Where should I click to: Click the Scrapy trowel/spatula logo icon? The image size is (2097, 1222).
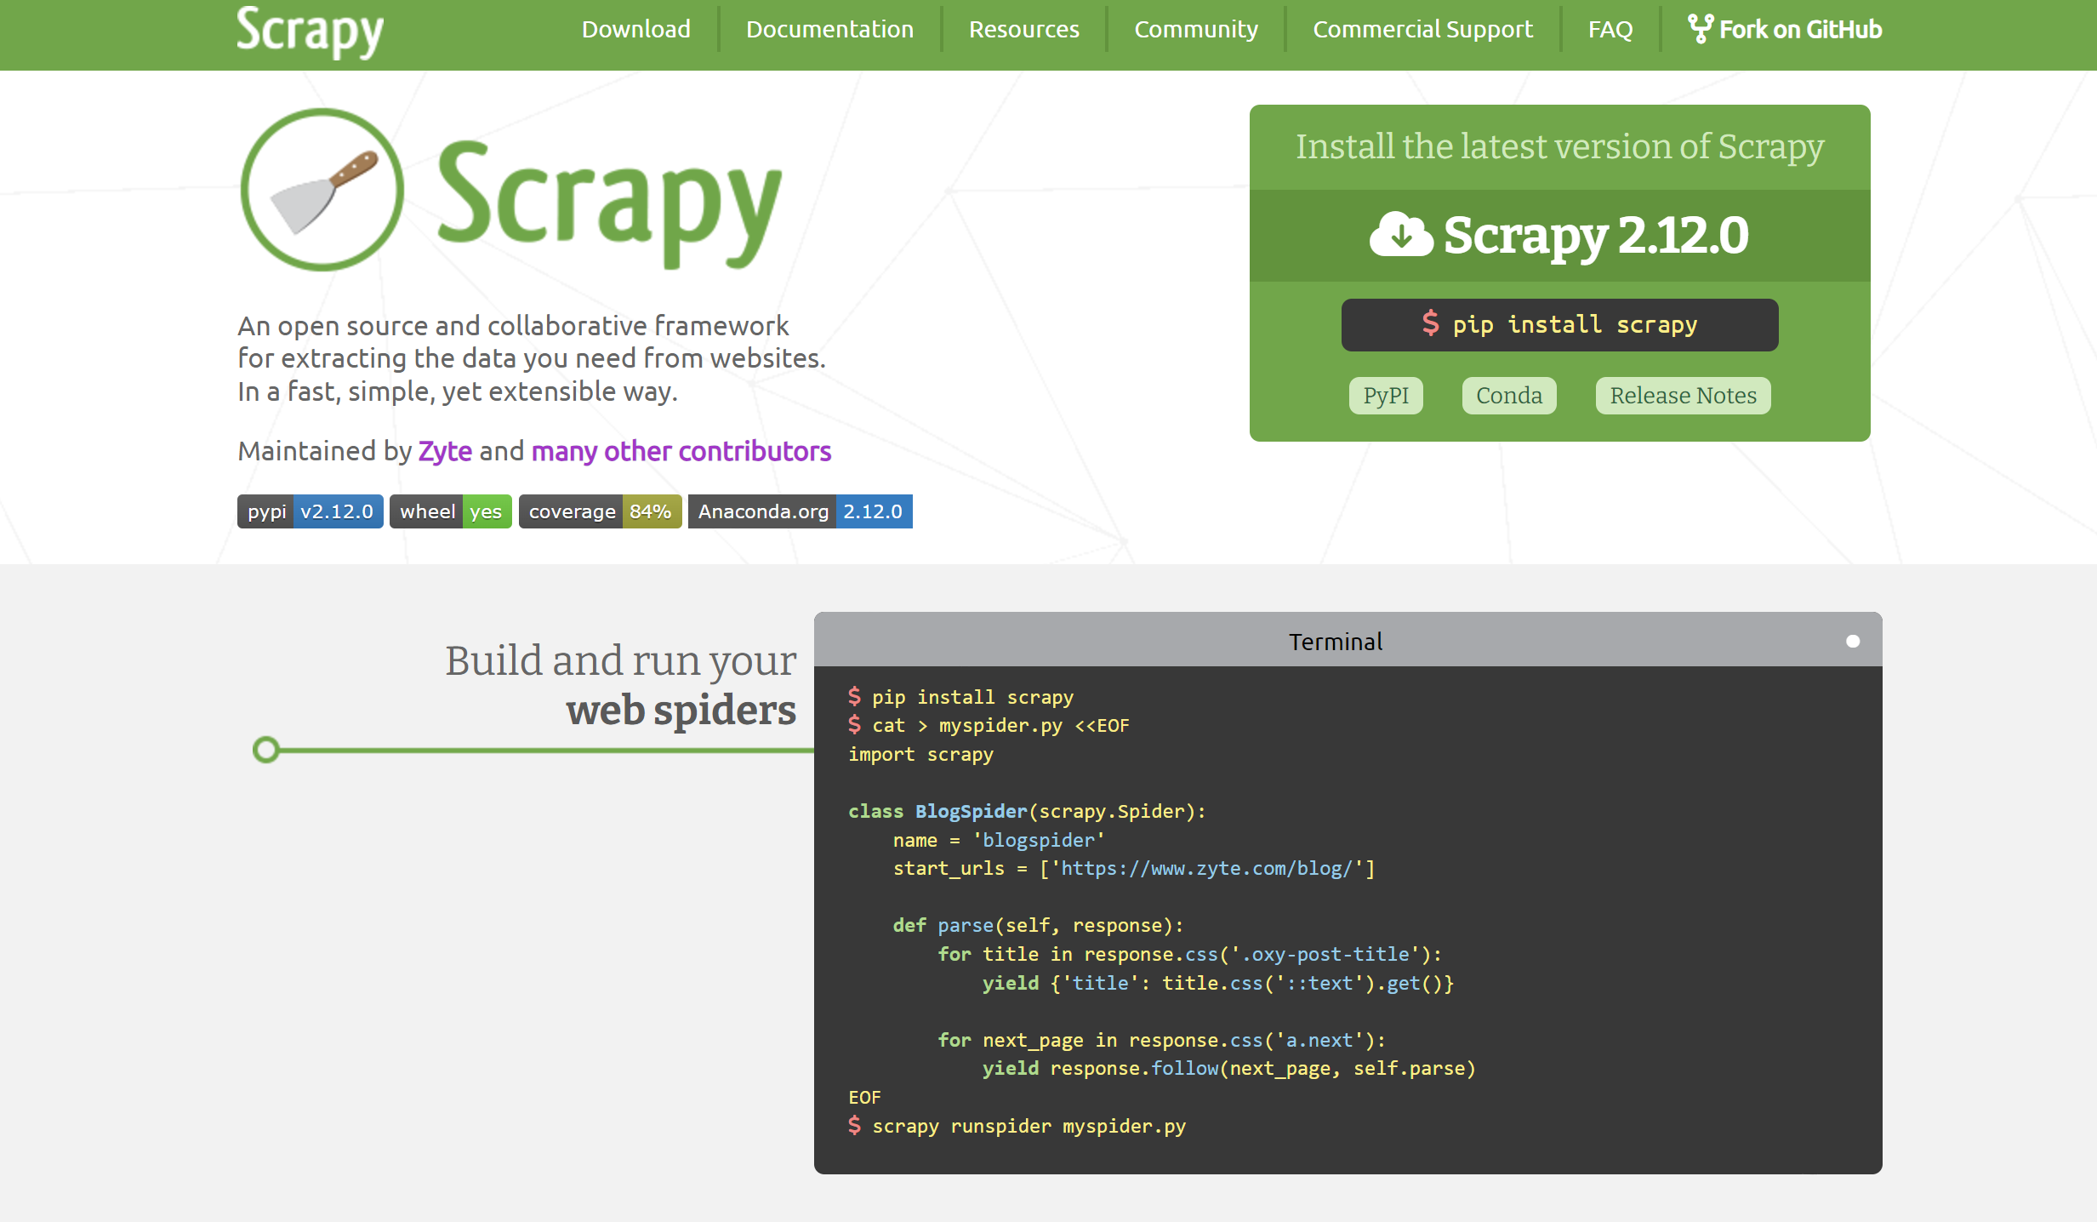[x=322, y=191]
